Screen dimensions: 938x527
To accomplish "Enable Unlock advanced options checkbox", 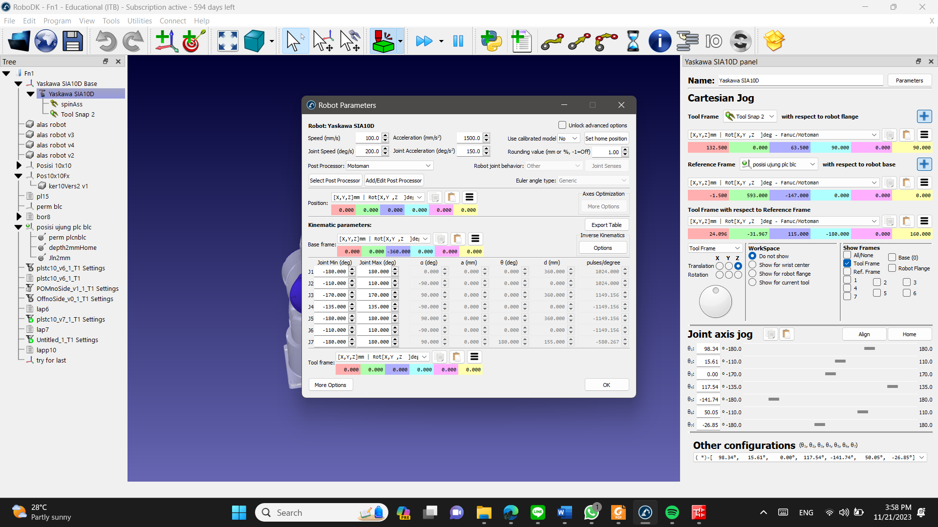I will pyautogui.click(x=562, y=125).
